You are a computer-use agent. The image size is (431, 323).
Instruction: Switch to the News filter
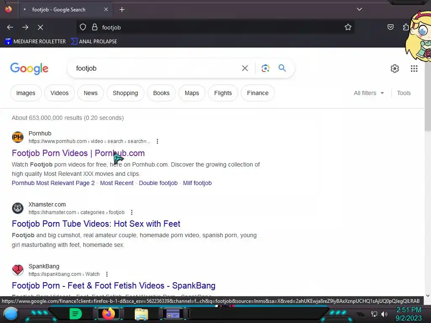(x=91, y=93)
